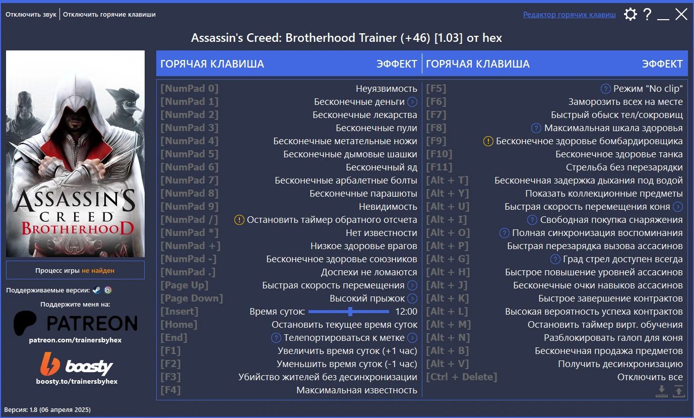Select the Ubisoft Connect version icon

point(108,290)
